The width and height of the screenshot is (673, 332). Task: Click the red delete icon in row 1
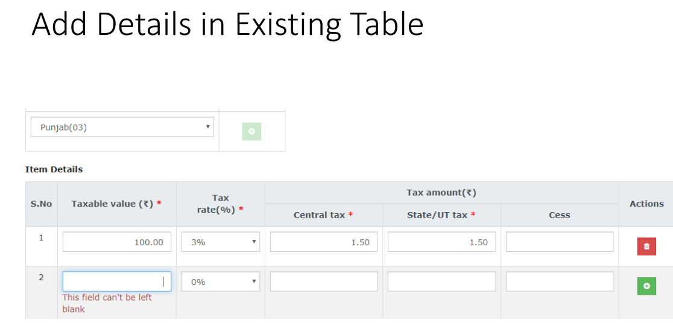point(646,246)
